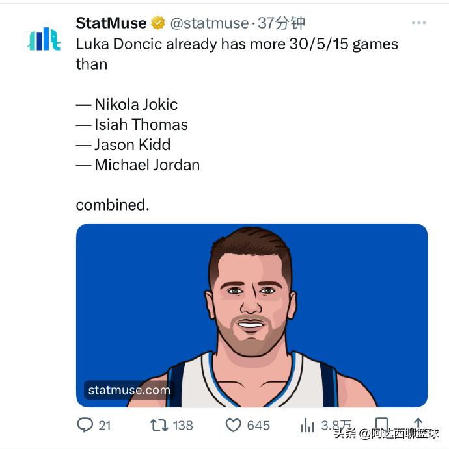
Task: Click the 3.8万 views count
Action: pyautogui.click(x=336, y=425)
